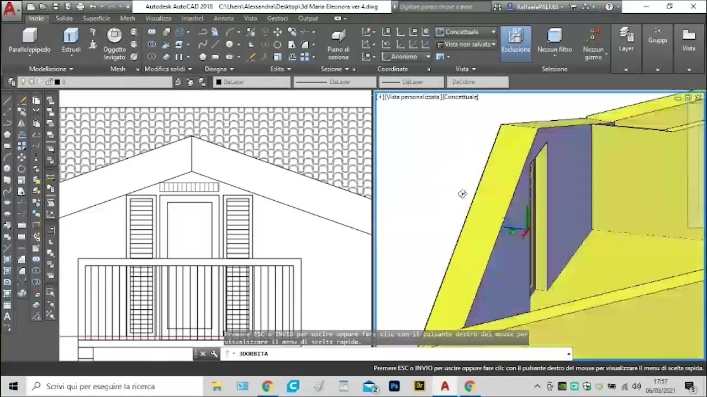707x397 pixels.
Task: Open the Concettuale visual style dropdown
Action: click(x=466, y=32)
